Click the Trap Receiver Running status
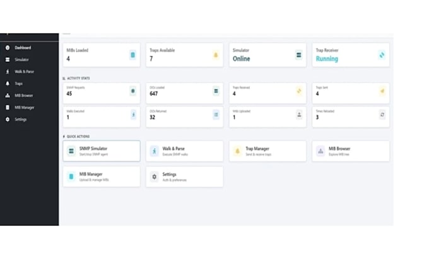 [327, 59]
